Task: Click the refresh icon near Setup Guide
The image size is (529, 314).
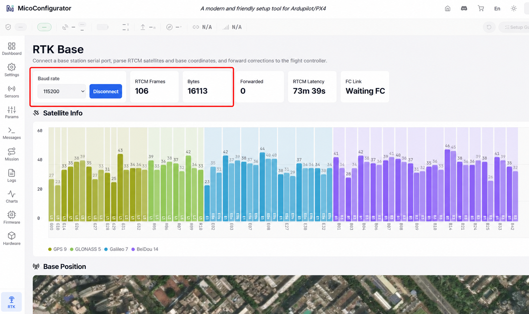Action: click(489, 27)
